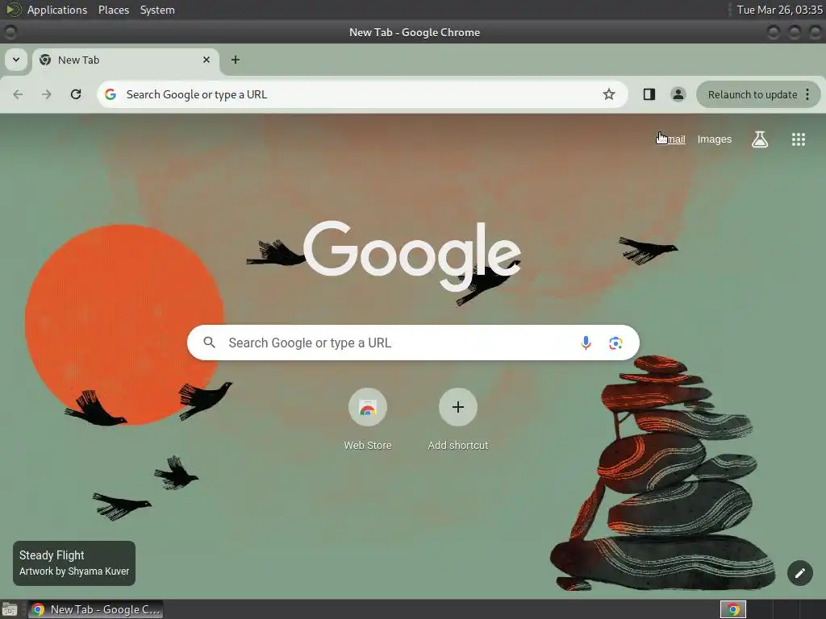The image size is (826, 619).
Task: Search by image with Google Lens
Action: [x=615, y=343]
